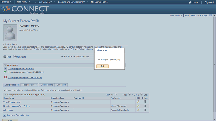The width and height of the screenshot is (216, 121).
Task: Switch to the Qualifications tab
Action: point(47,85)
